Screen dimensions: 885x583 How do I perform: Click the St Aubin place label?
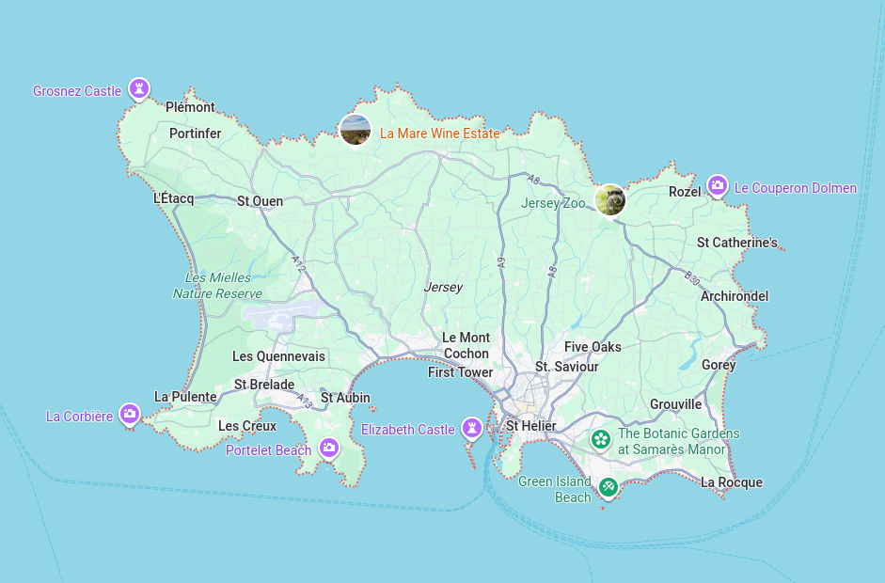tap(345, 398)
